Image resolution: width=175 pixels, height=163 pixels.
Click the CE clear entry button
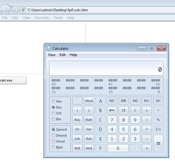123,110
